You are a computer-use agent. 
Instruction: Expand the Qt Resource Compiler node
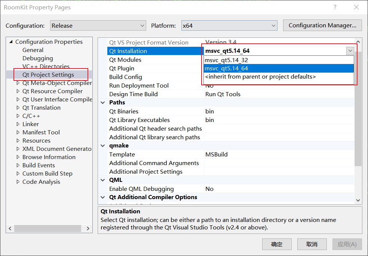click(x=18, y=91)
